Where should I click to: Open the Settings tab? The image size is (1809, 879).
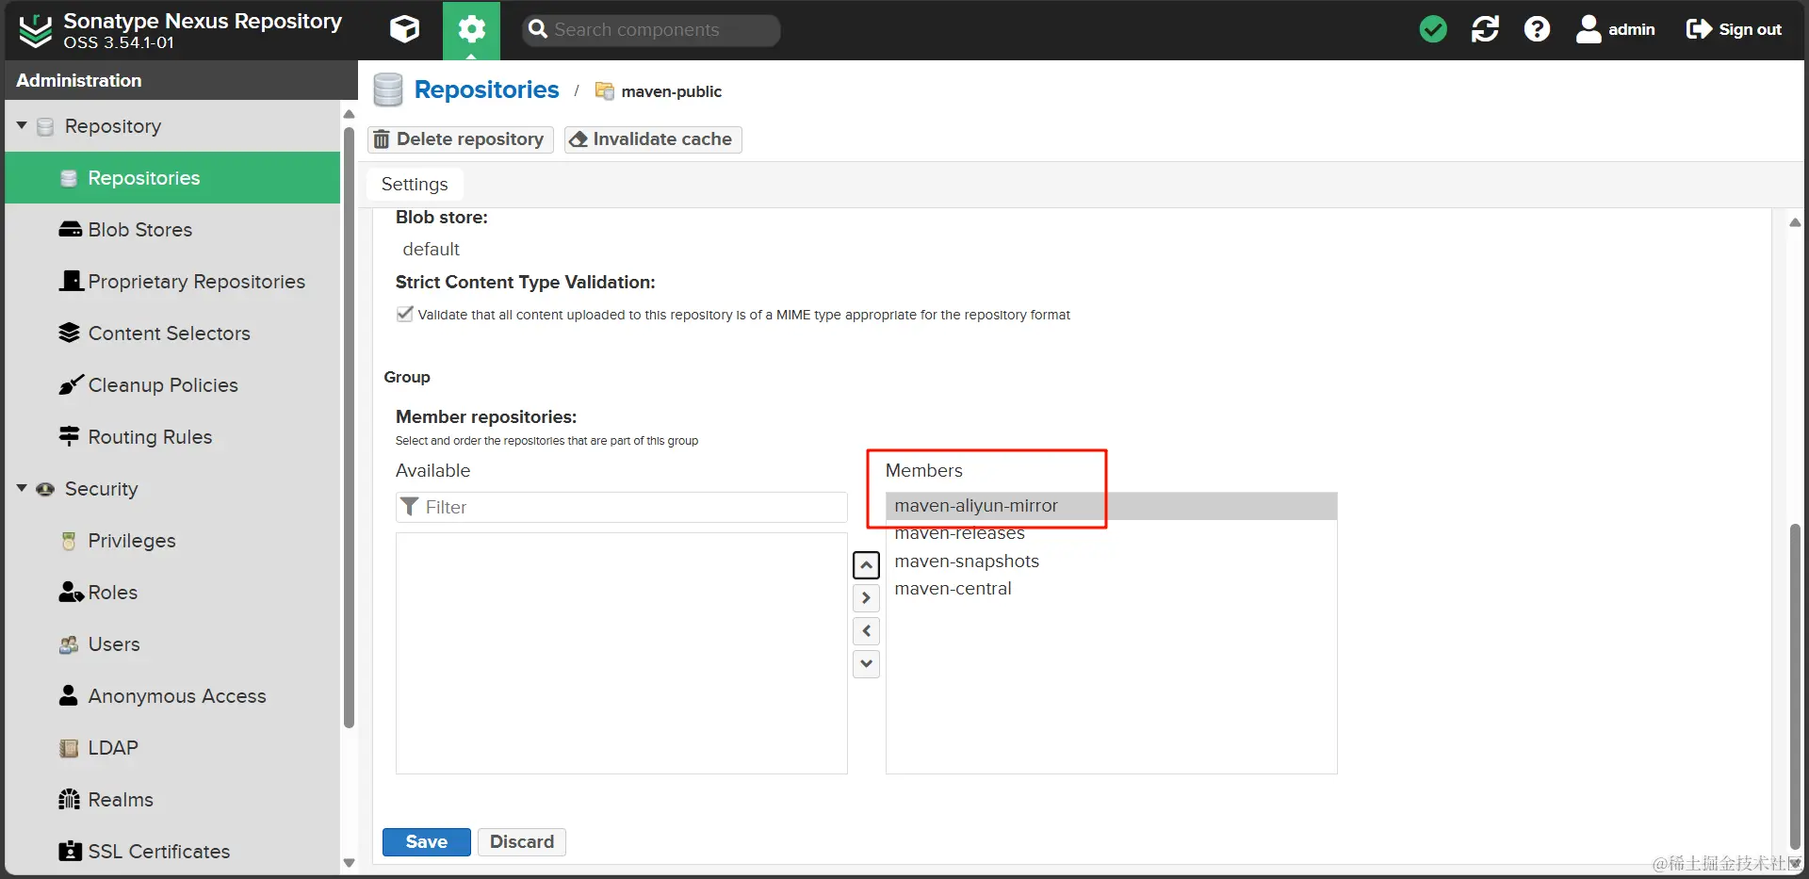(x=415, y=185)
